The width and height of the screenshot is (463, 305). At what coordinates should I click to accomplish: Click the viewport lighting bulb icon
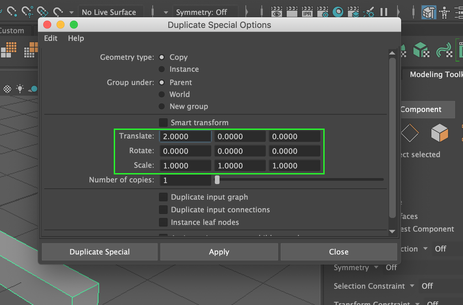coord(20,89)
